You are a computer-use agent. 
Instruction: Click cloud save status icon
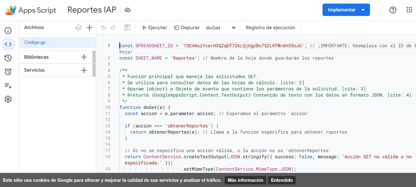click(x=128, y=10)
